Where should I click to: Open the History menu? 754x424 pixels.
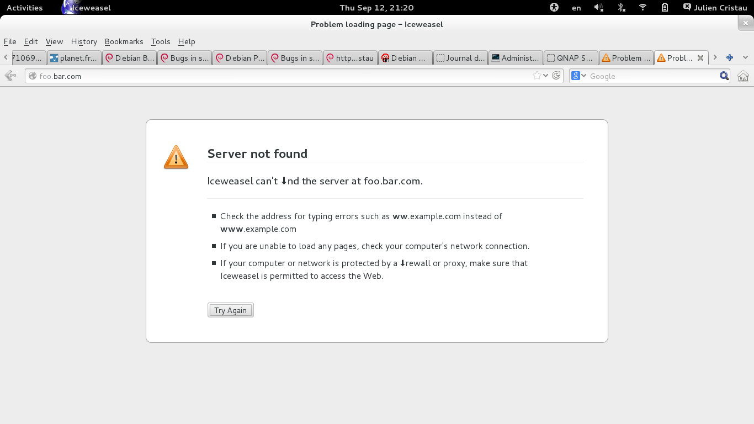tap(84, 41)
